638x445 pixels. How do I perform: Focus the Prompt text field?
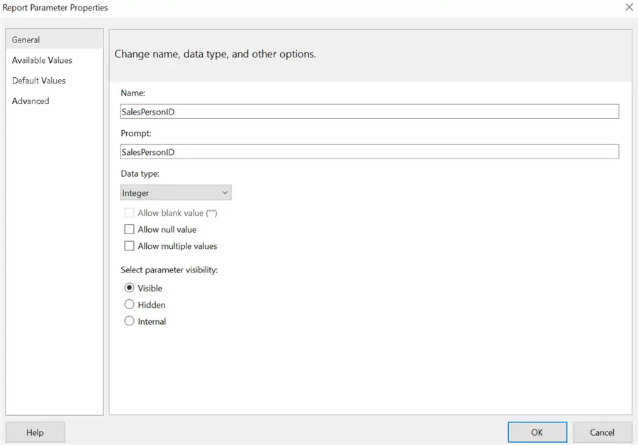(x=369, y=152)
